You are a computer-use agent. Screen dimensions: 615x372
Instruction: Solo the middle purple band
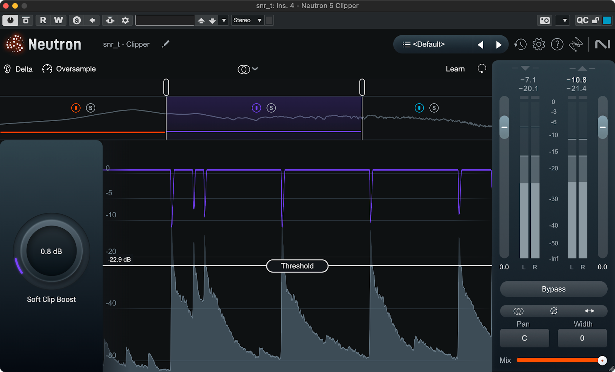[271, 108]
